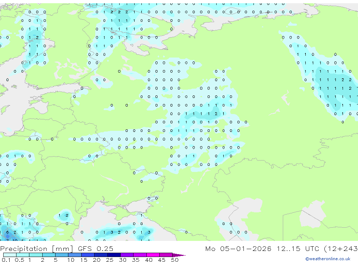The width and height of the screenshot is (358, 262).
Task: Click the above-50 arrow tip of legend
Action: click(179, 255)
